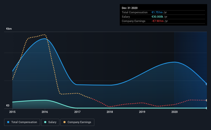Viewport: 211px width, 130px height.
Task: Click the 2019 x-axis label
Action: tap(142, 112)
